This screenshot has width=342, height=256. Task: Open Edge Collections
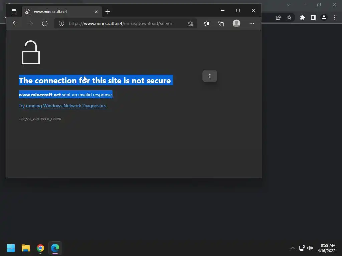coord(221,23)
